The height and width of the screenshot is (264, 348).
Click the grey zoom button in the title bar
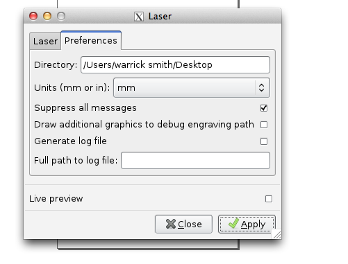coord(61,16)
